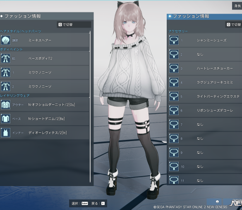Image resolution: width=242 pixels, height=210 pixels.
Task: Select ラグジュアリーネコミミ accessory
Action: (205, 82)
